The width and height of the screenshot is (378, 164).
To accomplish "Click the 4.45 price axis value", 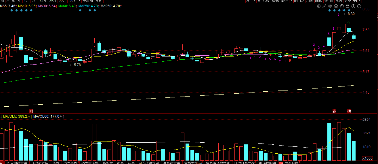I will click(x=366, y=93).
